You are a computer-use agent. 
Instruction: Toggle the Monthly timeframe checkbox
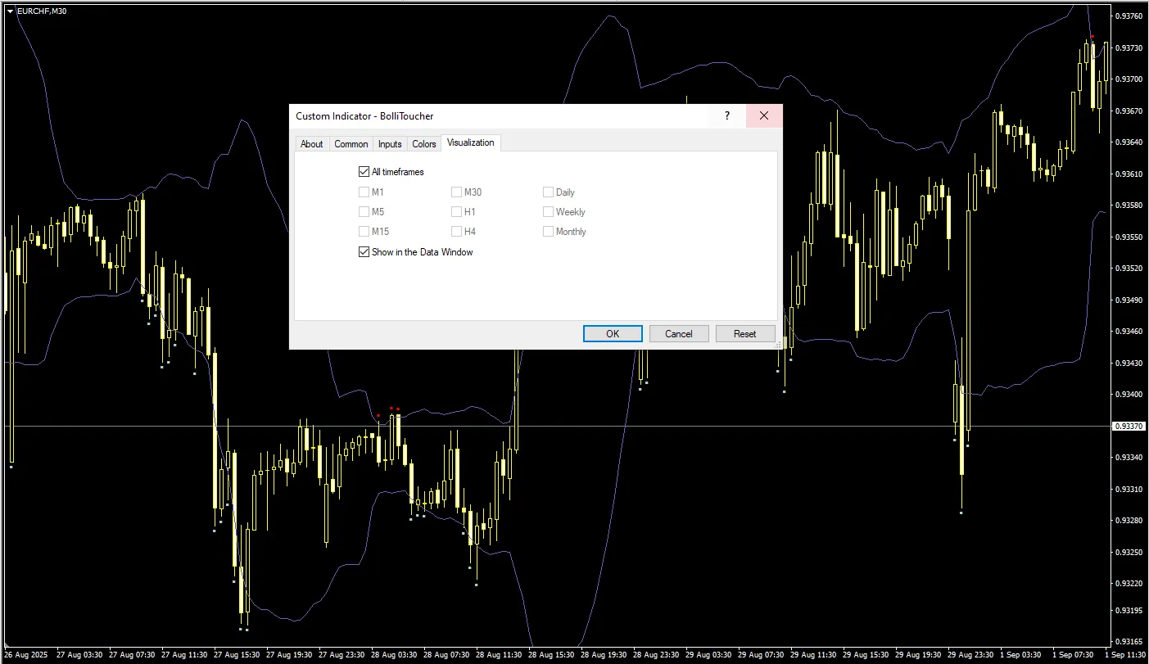[548, 232]
